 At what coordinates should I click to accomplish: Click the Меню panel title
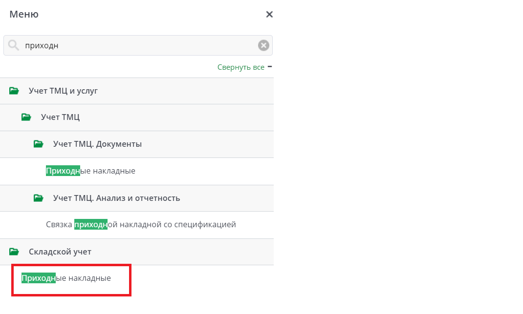pyautogui.click(x=24, y=15)
